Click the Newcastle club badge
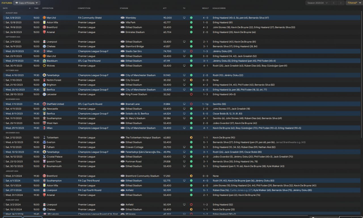Viewport: 363px width, 218px height. click(44, 109)
